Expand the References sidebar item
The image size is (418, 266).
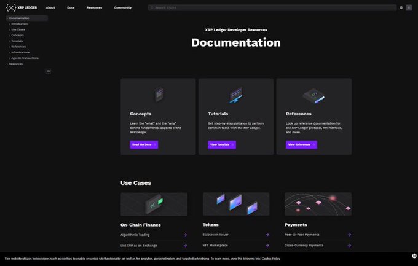point(18,47)
